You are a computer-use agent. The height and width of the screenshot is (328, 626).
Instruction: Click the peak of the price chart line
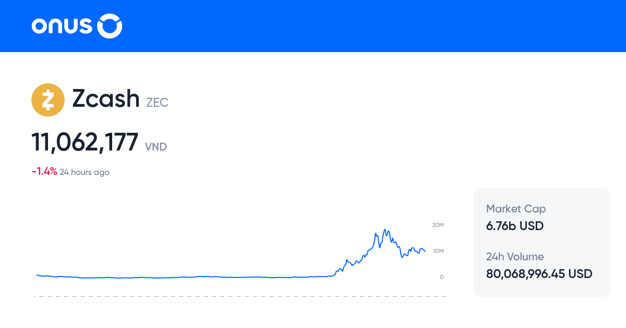(386, 228)
